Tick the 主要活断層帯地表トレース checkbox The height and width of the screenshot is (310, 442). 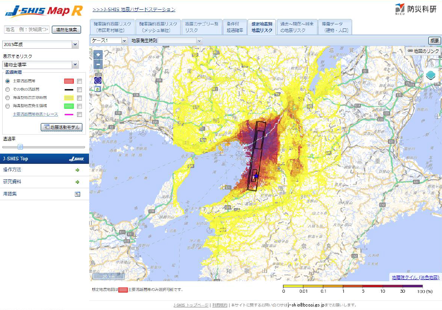tap(79, 114)
